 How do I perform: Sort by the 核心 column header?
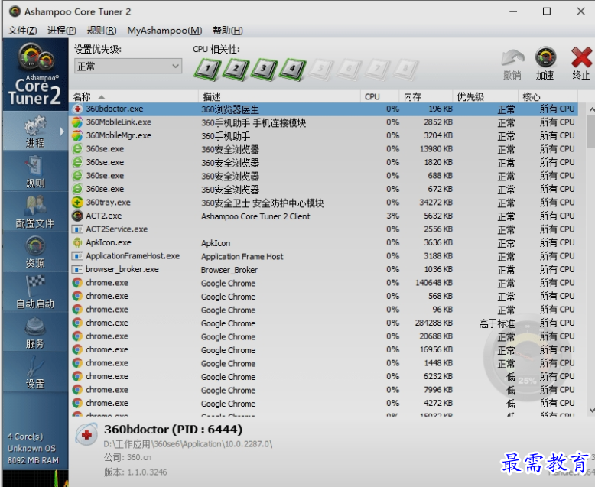[x=548, y=97]
